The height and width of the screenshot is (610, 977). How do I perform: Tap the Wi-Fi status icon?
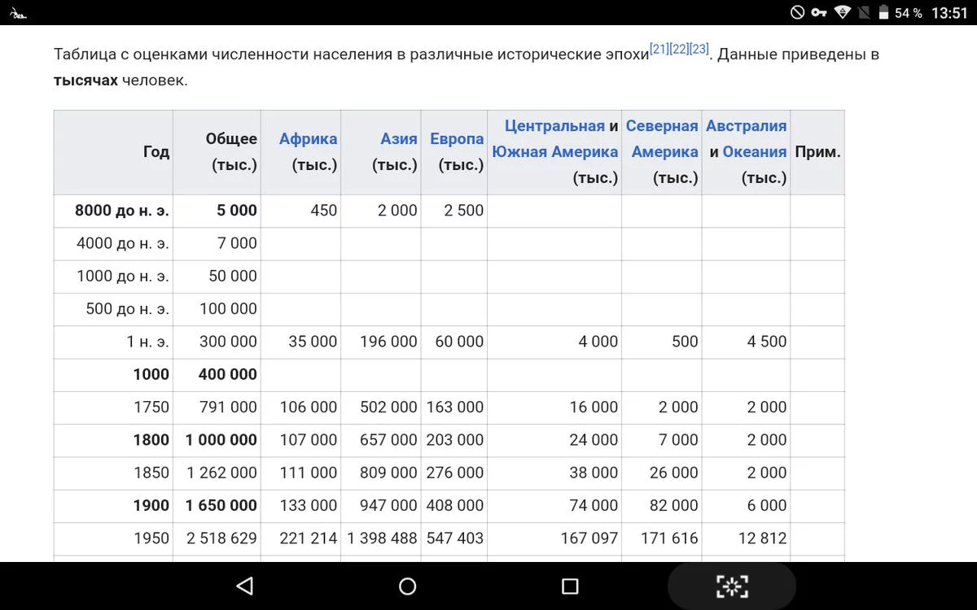(x=843, y=12)
